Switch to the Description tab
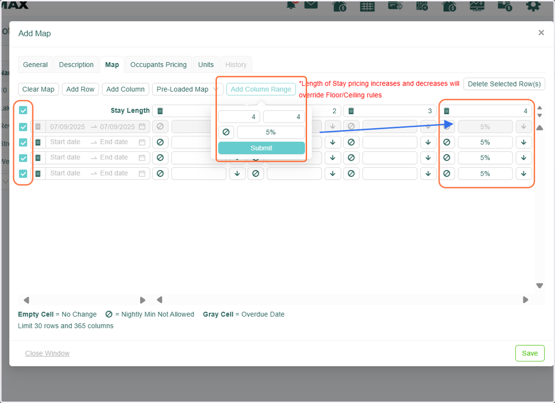This screenshot has height=403, width=555. [76, 65]
